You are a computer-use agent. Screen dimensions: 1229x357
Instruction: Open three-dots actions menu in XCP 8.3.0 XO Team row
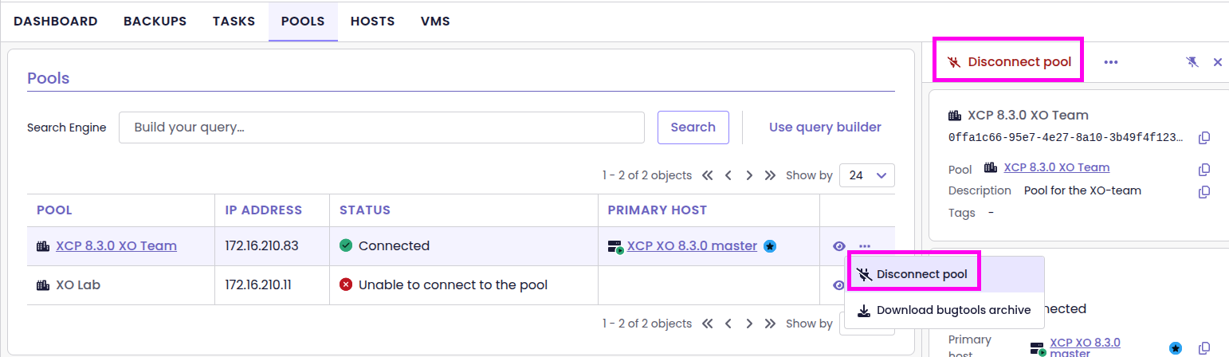(x=866, y=246)
